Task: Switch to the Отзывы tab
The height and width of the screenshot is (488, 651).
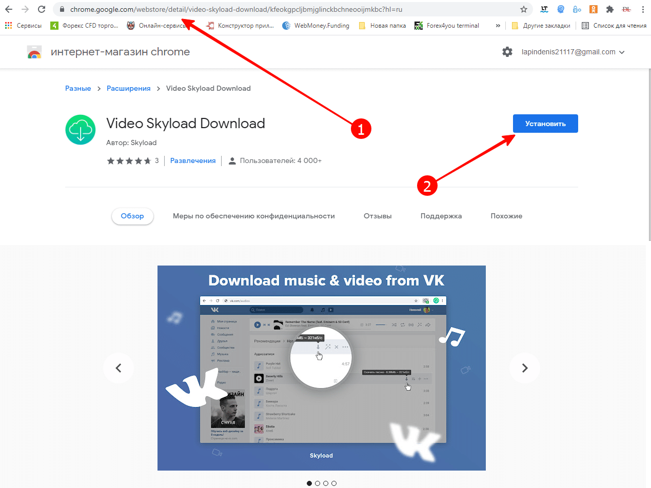Action: (x=378, y=216)
